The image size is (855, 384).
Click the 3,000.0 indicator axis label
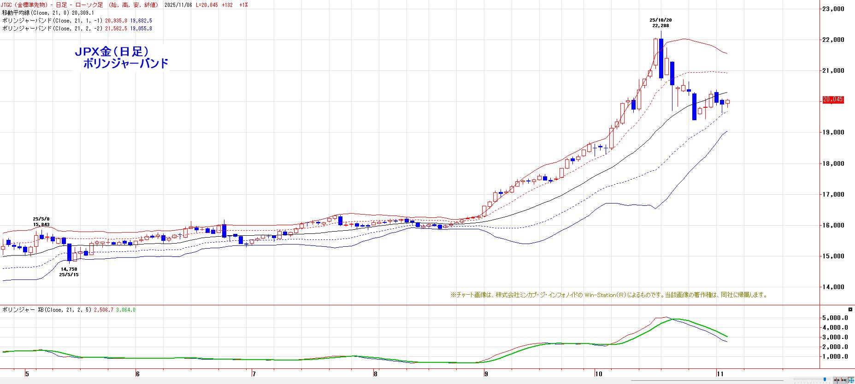point(836,337)
